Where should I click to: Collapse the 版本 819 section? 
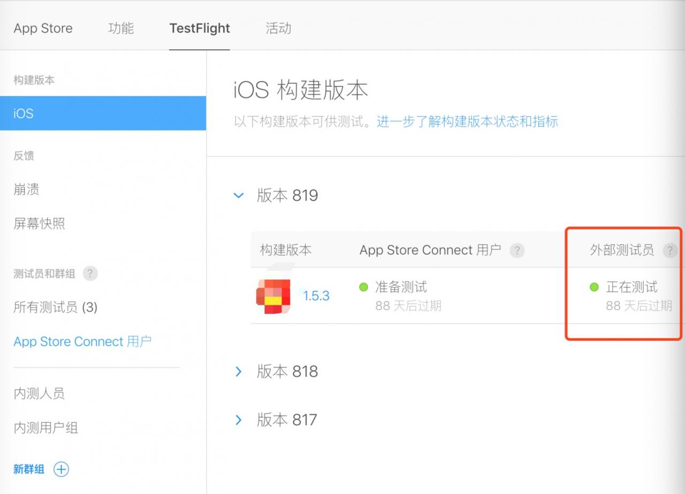tap(239, 196)
